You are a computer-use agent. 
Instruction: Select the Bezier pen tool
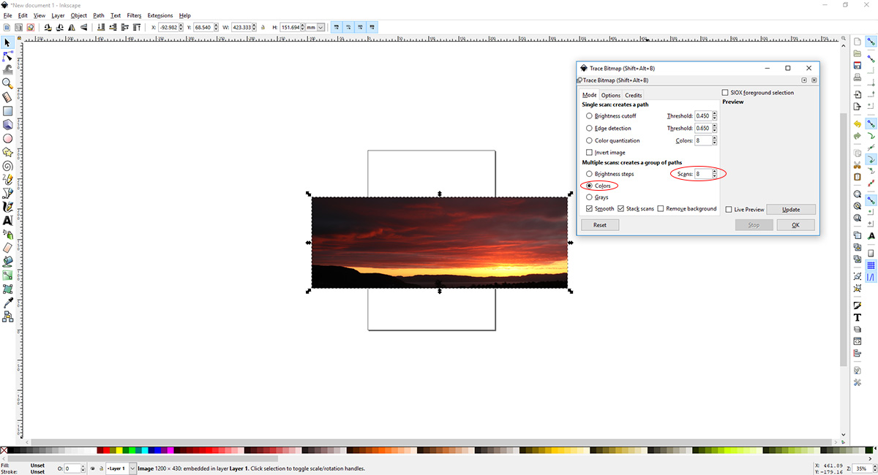(x=7, y=193)
